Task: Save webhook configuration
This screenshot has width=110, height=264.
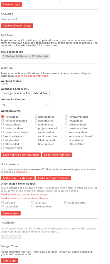Action: 21,155
